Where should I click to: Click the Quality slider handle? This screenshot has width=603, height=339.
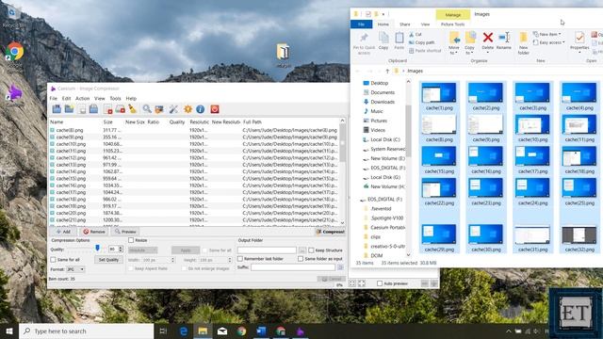coord(97,249)
